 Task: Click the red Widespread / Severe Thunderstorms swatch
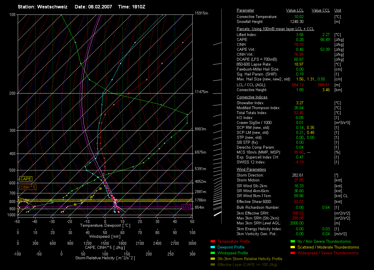tap(293, 253)
